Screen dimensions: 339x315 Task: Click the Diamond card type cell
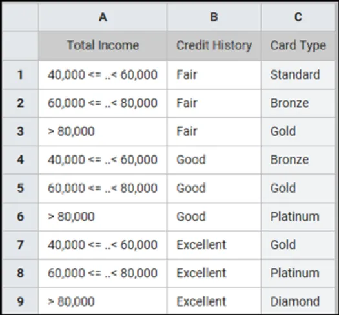click(298, 301)
